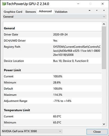Select the Driver Date row

coord(52,34)
